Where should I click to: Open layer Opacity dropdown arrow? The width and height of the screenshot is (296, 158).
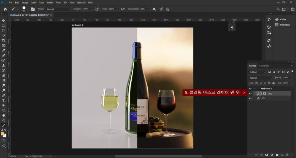[x=291, y=77]
